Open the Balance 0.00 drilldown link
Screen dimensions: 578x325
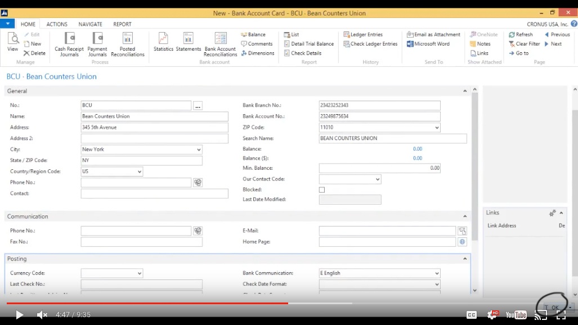click(418, 149)
